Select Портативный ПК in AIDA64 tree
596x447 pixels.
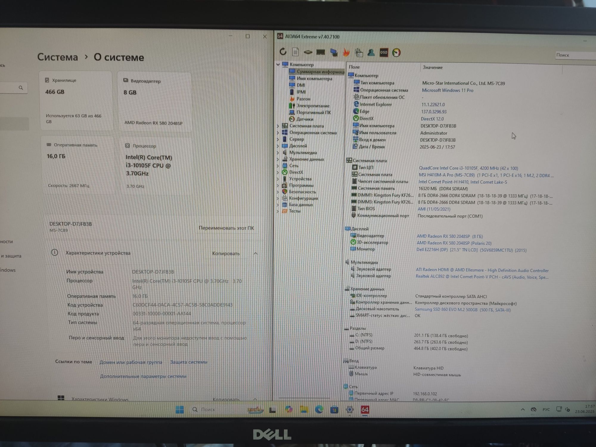tap(310, 112)
